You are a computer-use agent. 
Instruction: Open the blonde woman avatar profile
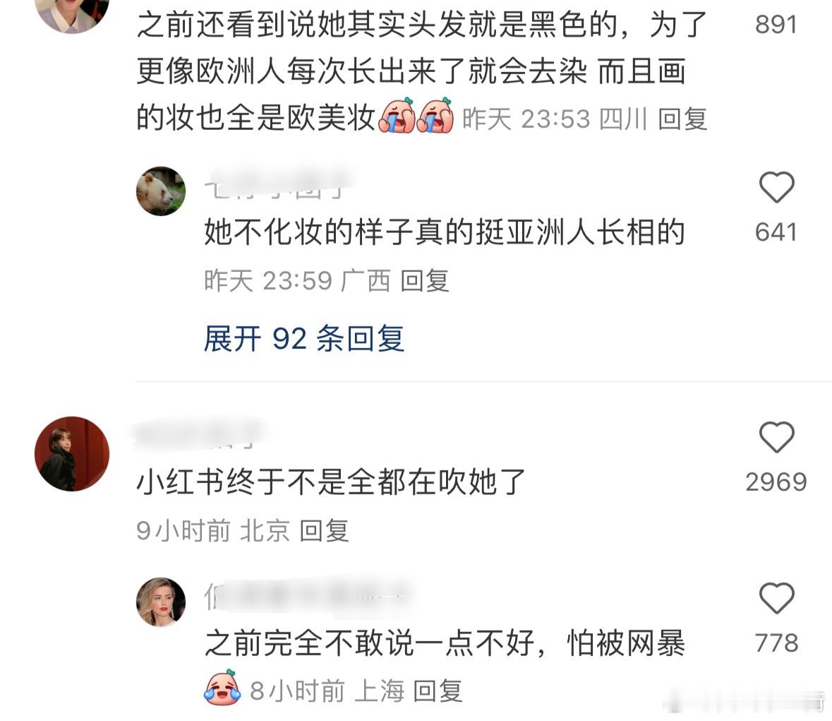(x=161, y=602)
